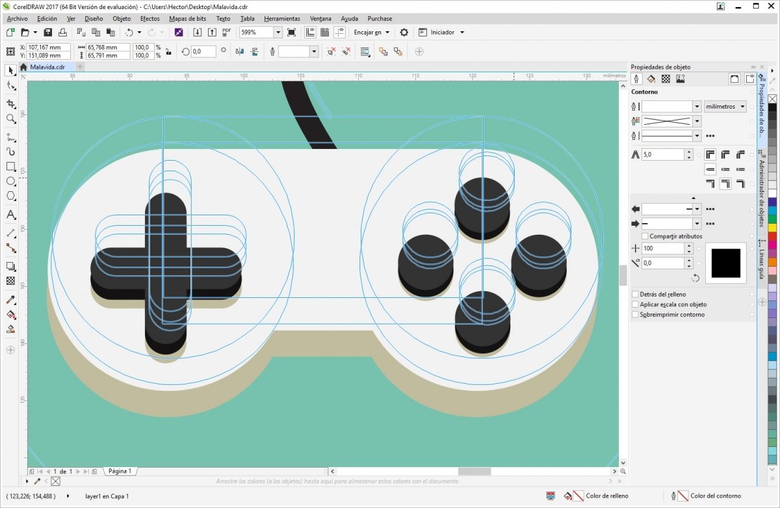Image resolution: width=780 pixels, height=508 pixels.
Task: Open the zoom level 599% dropdown
Action: [278, 32]
